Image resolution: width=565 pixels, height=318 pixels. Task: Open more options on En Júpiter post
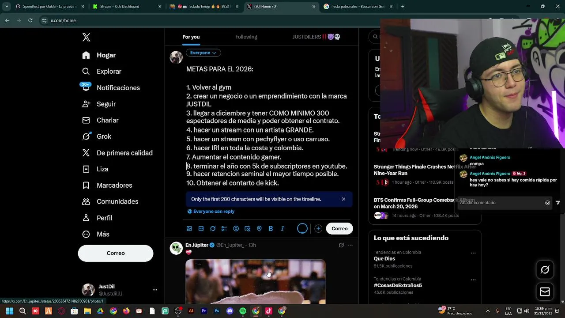tap(350, 245)
